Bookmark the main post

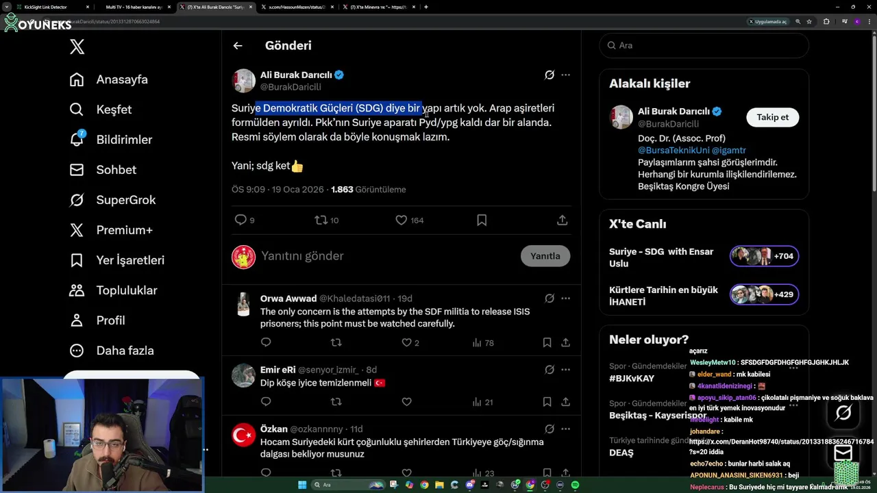[x=482, y=220]
